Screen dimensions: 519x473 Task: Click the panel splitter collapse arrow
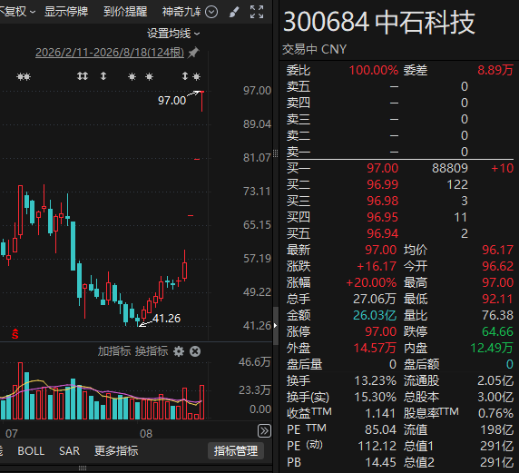[276, 326]
